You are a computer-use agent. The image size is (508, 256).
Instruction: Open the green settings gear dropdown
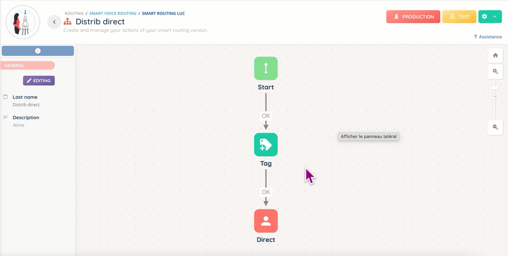tap(490, 17)
